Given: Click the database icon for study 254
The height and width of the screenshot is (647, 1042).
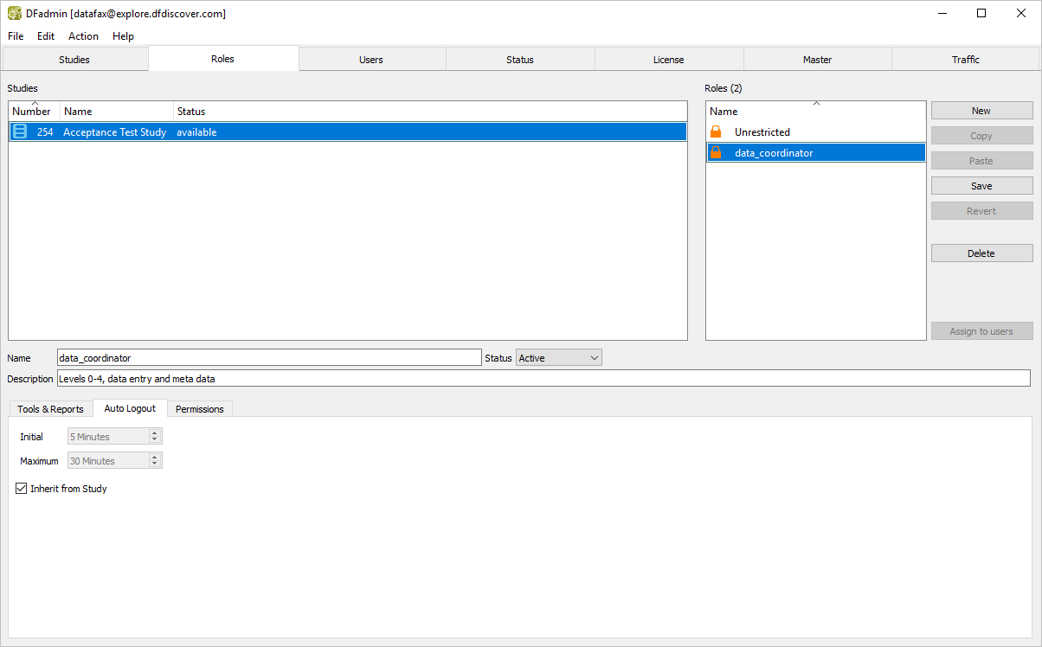Looking at the screenshot, I should [x=20, y=132].
